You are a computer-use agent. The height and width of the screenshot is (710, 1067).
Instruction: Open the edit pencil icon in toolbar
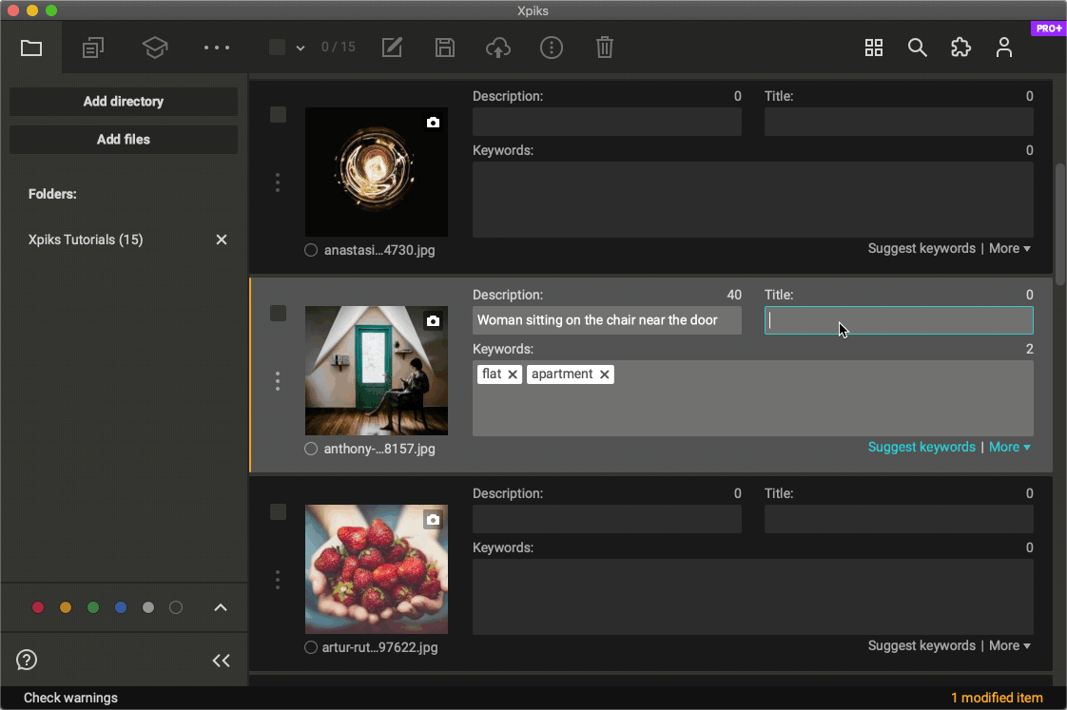tap(392, 48)
